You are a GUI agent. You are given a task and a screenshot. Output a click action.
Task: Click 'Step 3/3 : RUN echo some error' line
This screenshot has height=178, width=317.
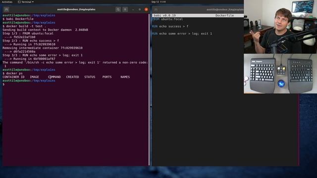tap(43, 55)
